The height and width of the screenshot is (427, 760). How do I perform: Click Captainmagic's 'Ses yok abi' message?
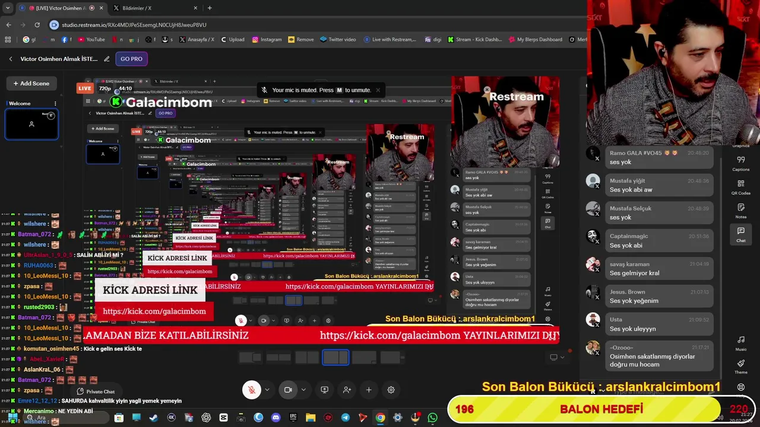coord(659,240)
